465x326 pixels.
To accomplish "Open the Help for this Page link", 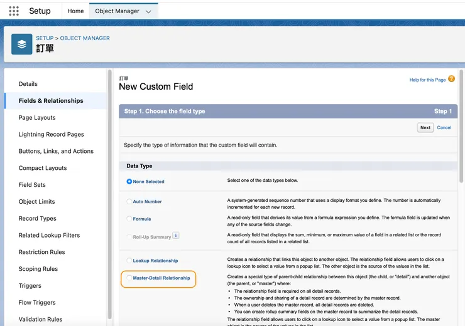I will [427, 80].
